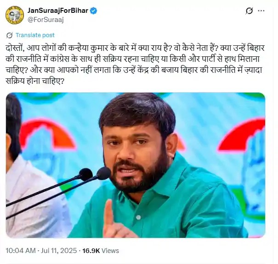This screenshot has height=264, width=278.
Task: Open the JanSuraajForBihar profile avatar
Action: click(x=15, y=15)
